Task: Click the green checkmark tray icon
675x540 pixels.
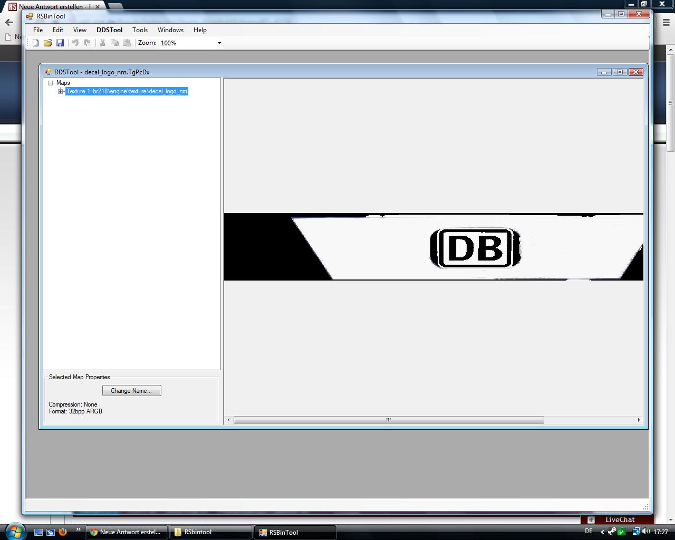Action: (622, 532)
